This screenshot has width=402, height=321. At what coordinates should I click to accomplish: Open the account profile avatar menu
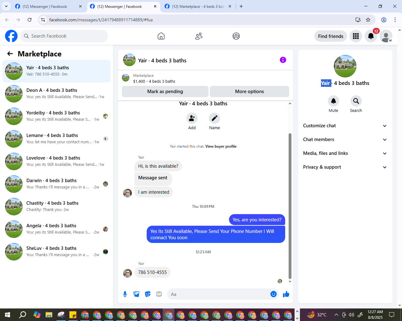click(386, 36)
